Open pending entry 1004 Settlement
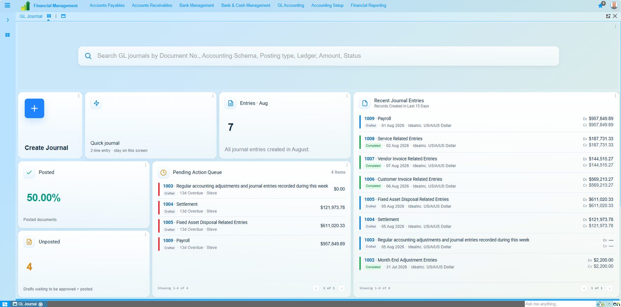 pos(252,207)
